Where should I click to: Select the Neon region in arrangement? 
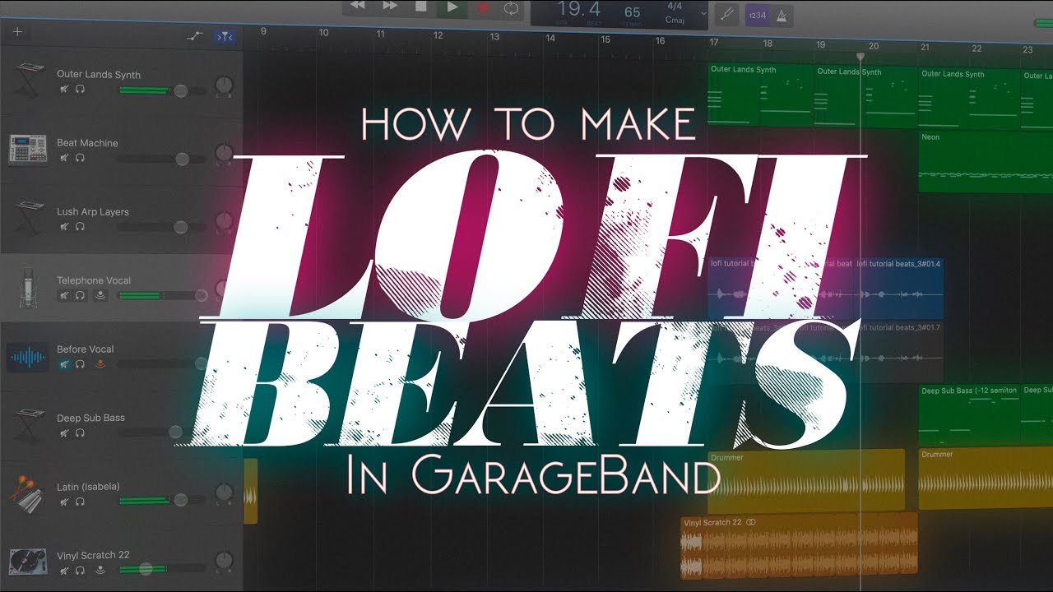[x=986, y=162]
